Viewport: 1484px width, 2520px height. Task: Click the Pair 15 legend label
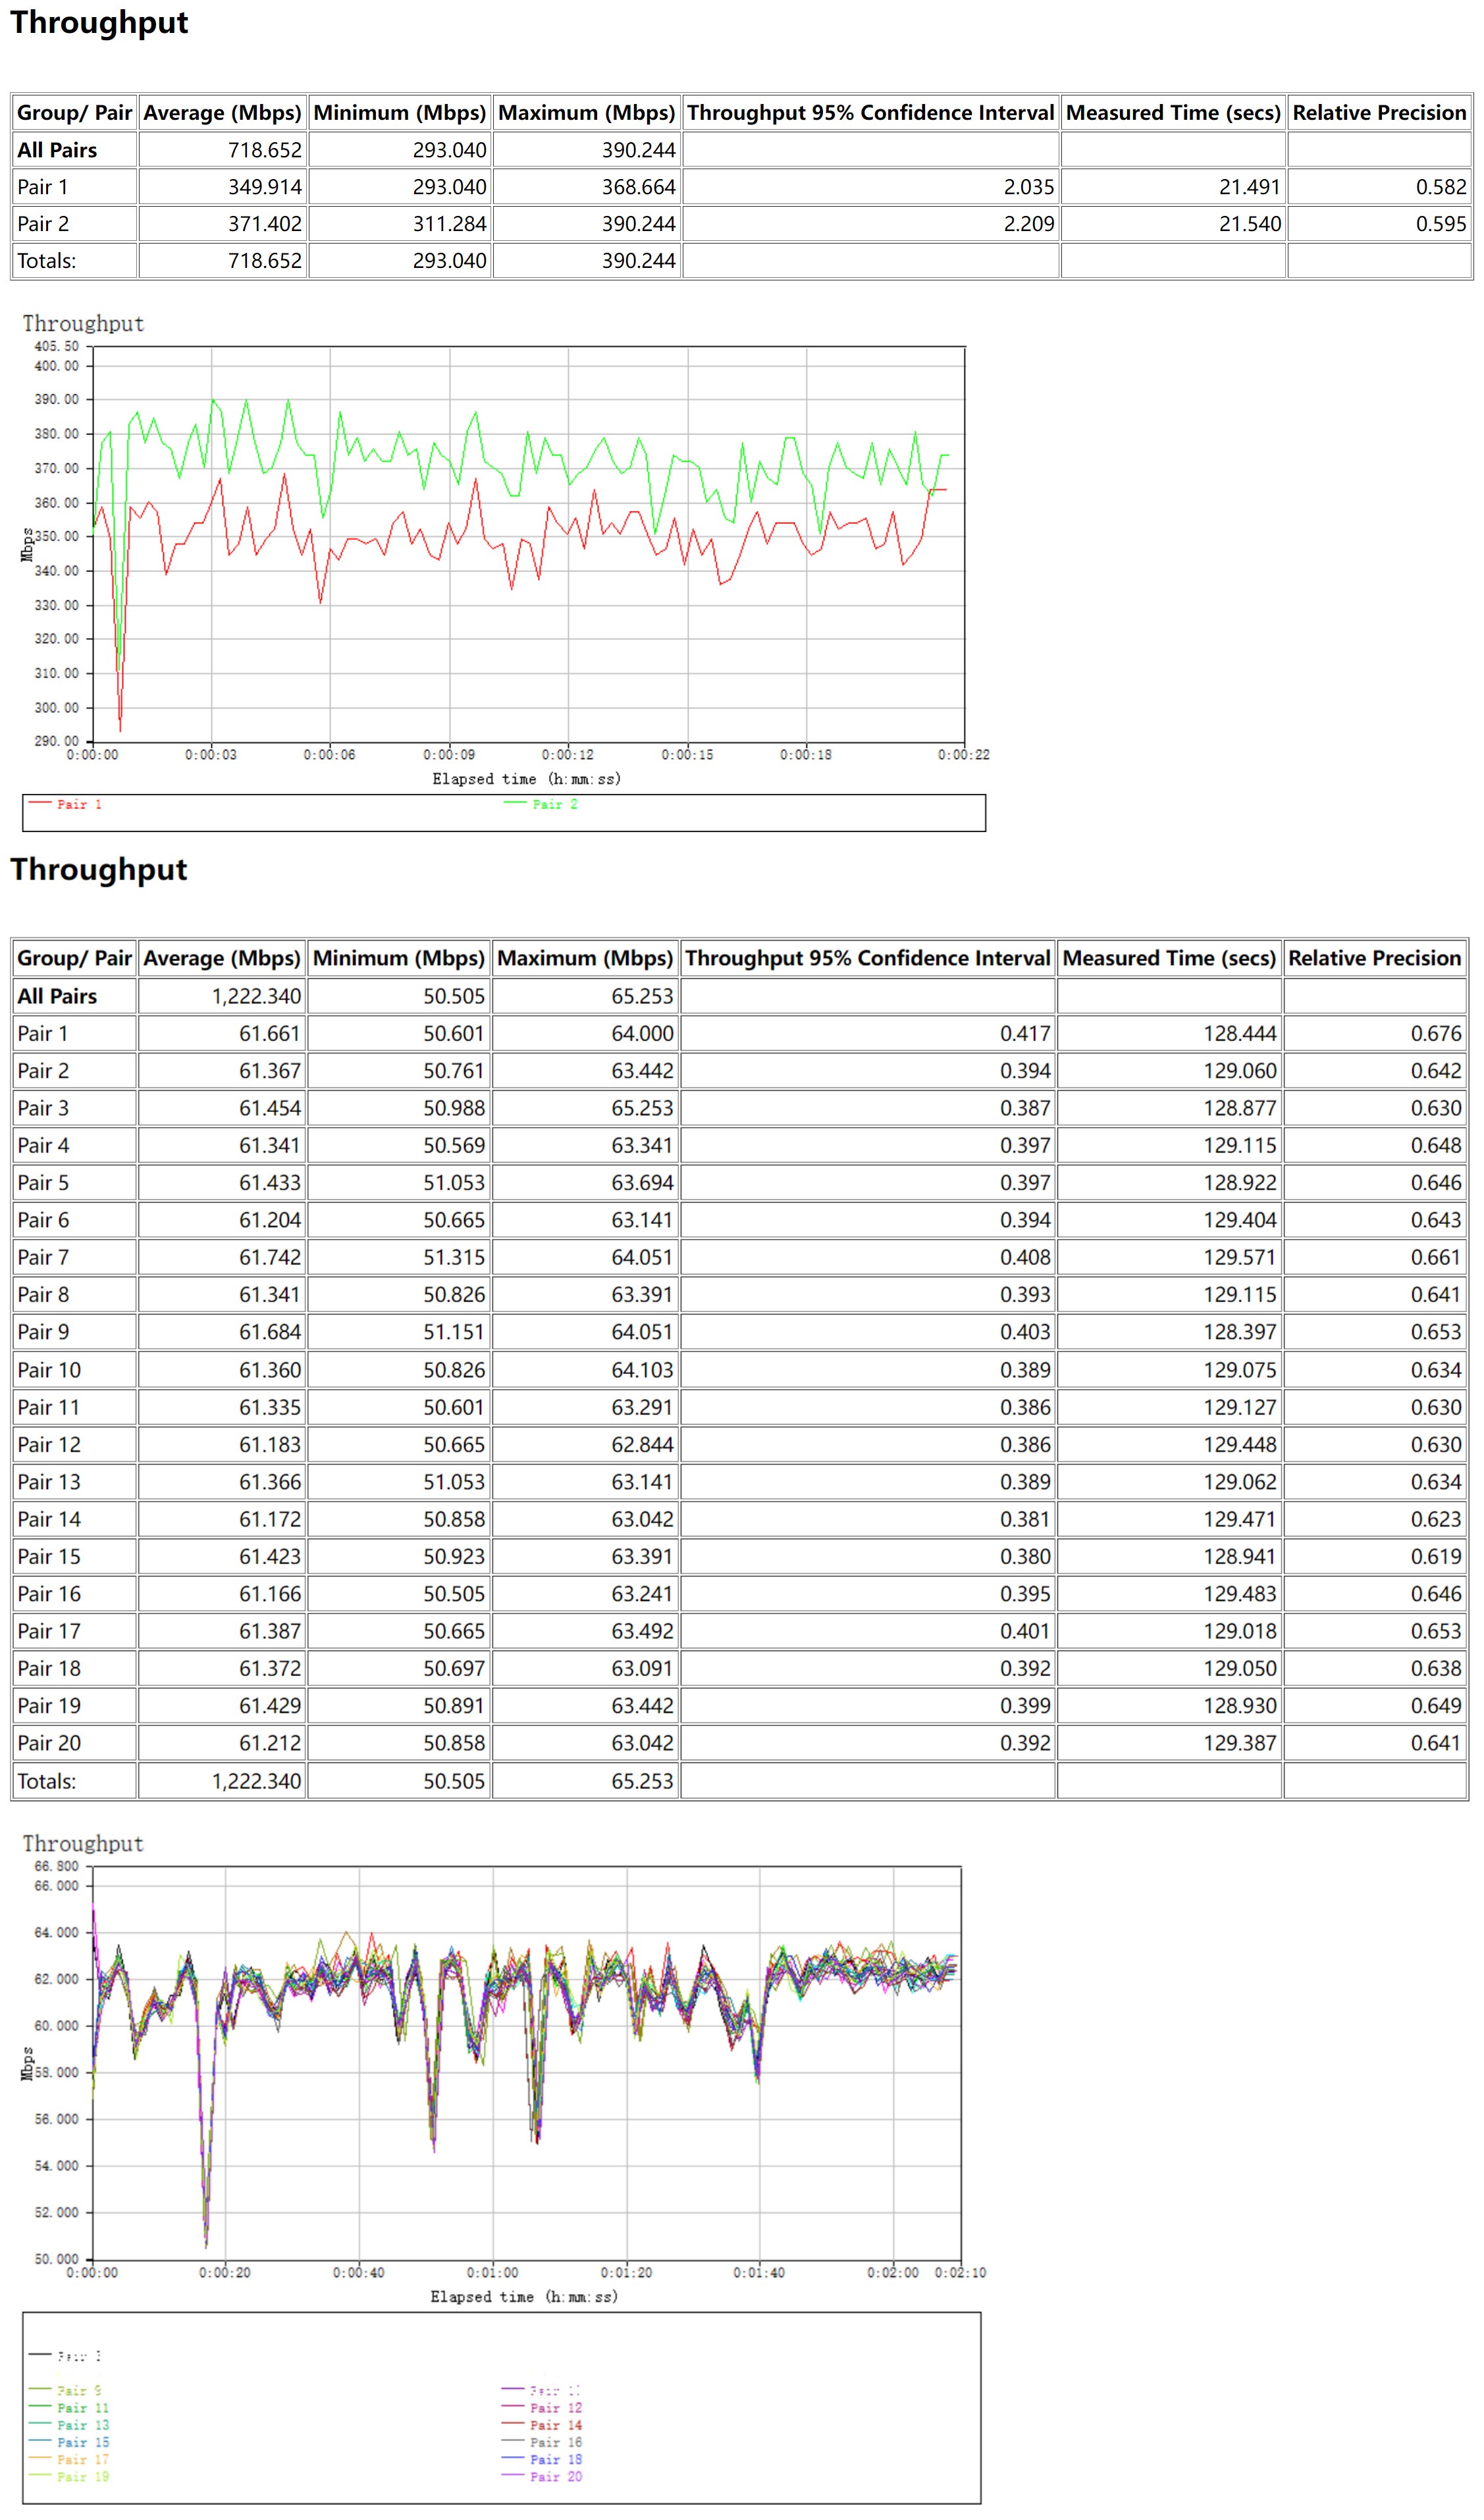[83, 2442]
